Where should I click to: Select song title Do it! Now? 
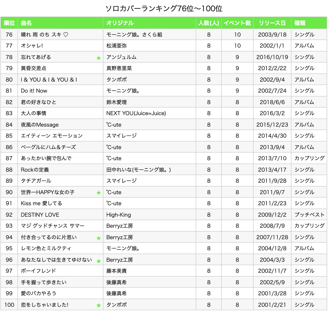tap(34, 91)
